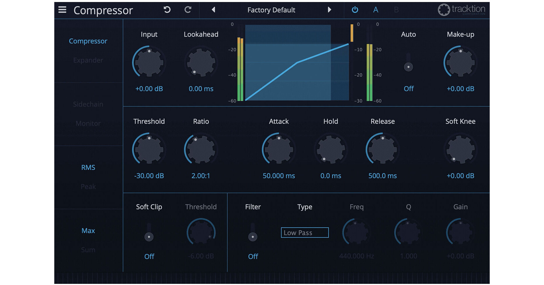Enable the Filter switch

point(253,236)
